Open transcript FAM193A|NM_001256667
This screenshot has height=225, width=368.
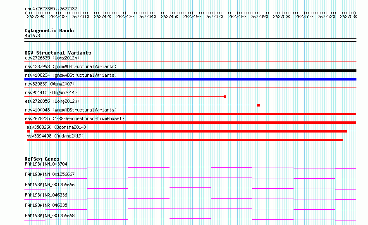coord(50,174)
